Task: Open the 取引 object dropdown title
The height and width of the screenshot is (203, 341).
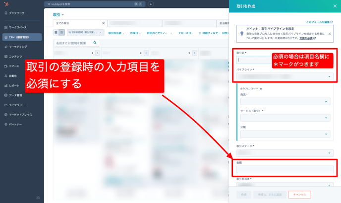Action: (58, 14)
